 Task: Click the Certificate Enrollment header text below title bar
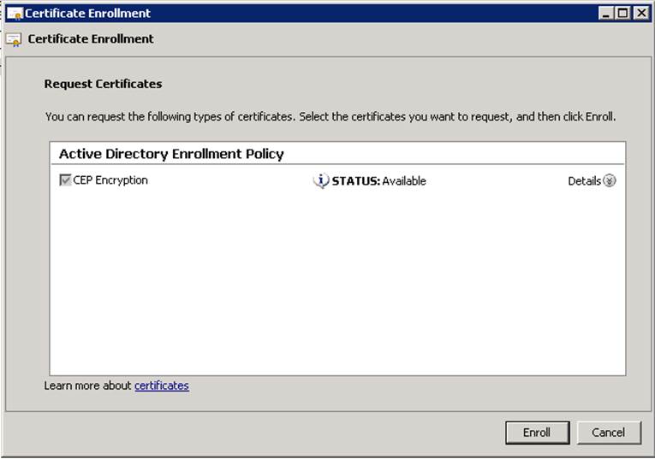[x=91, y=39]
